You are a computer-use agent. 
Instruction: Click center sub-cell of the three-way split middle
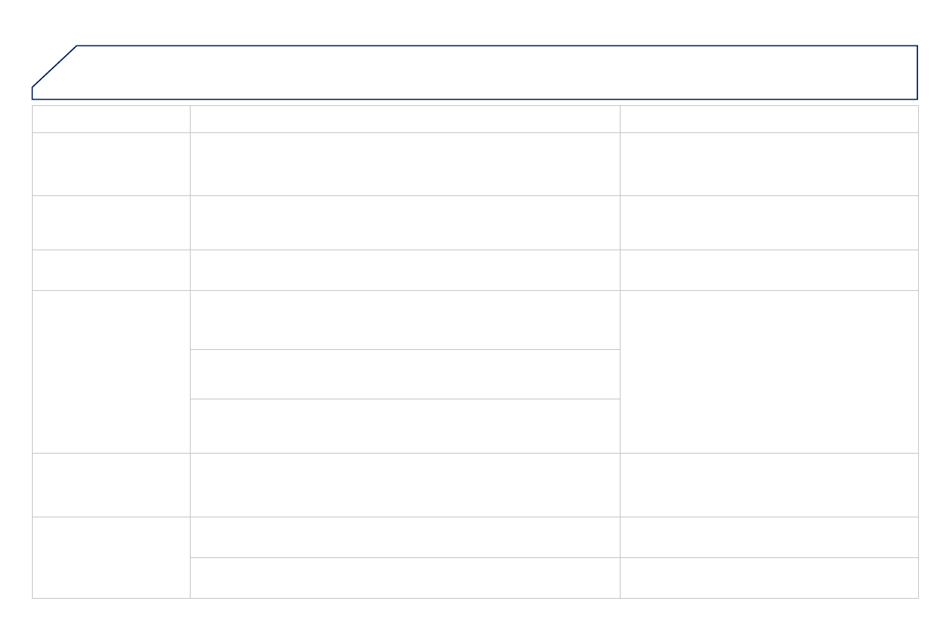click(x=404, y=374)
